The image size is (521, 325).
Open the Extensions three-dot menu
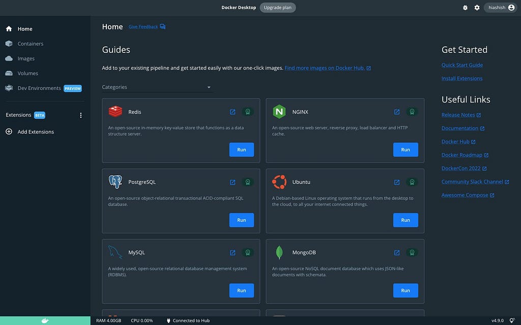tap(81, 115)
